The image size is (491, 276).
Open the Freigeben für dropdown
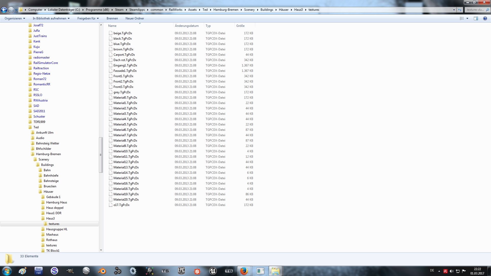(x=88, y=18)
